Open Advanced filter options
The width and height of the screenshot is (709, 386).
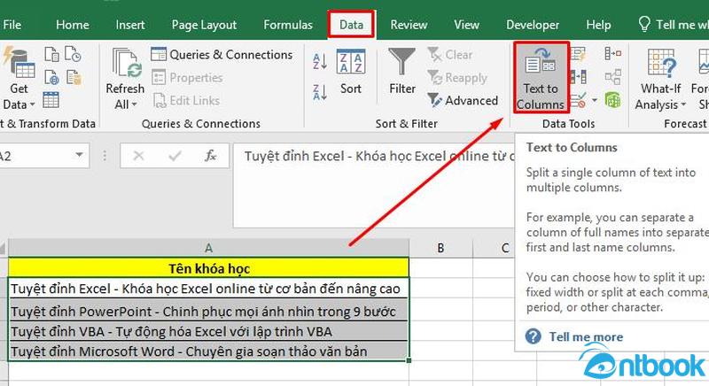click(x=463, y=100)
